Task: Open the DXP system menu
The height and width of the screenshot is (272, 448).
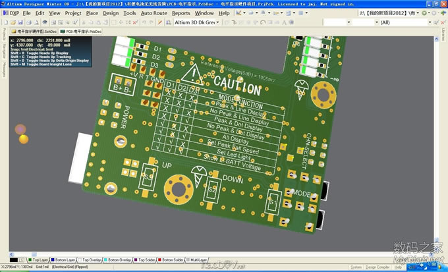Action: point(12,13)
